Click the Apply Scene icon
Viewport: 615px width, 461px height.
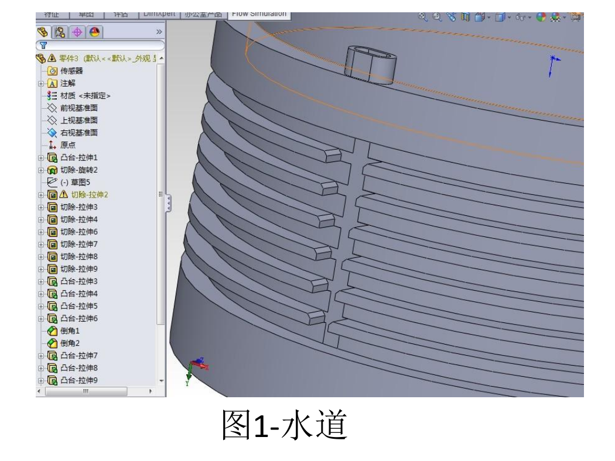pyautogui.click(x=555, y=17)
